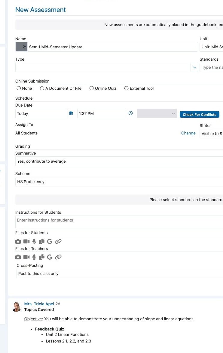Add a photo under Files for Teachers
Image resolution: width=223 pixels, height=353 pixels.
click(18, 257)
